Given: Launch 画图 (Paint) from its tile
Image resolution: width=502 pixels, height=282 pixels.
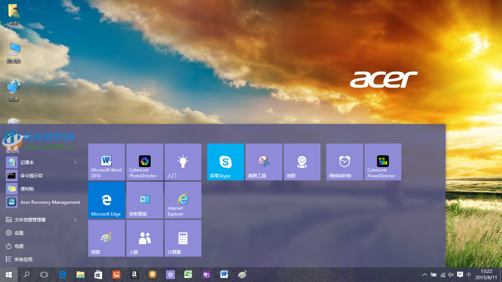Looking at the screenshot, I should click(x=106, y=238).
